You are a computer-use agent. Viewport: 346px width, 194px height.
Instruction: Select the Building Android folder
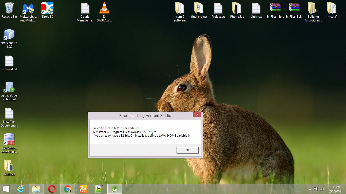[313, 12]
